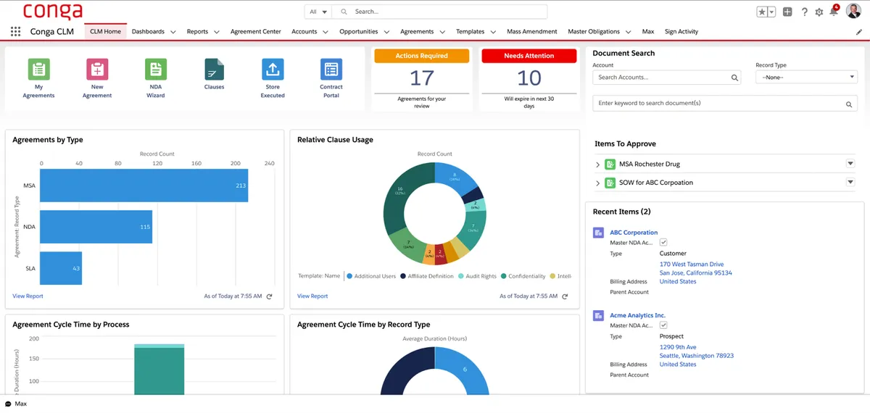Image resolution: width=870 pixels, height=413 pixels.
Task: Click View Report under Agreements by Type
Action: 28,296
